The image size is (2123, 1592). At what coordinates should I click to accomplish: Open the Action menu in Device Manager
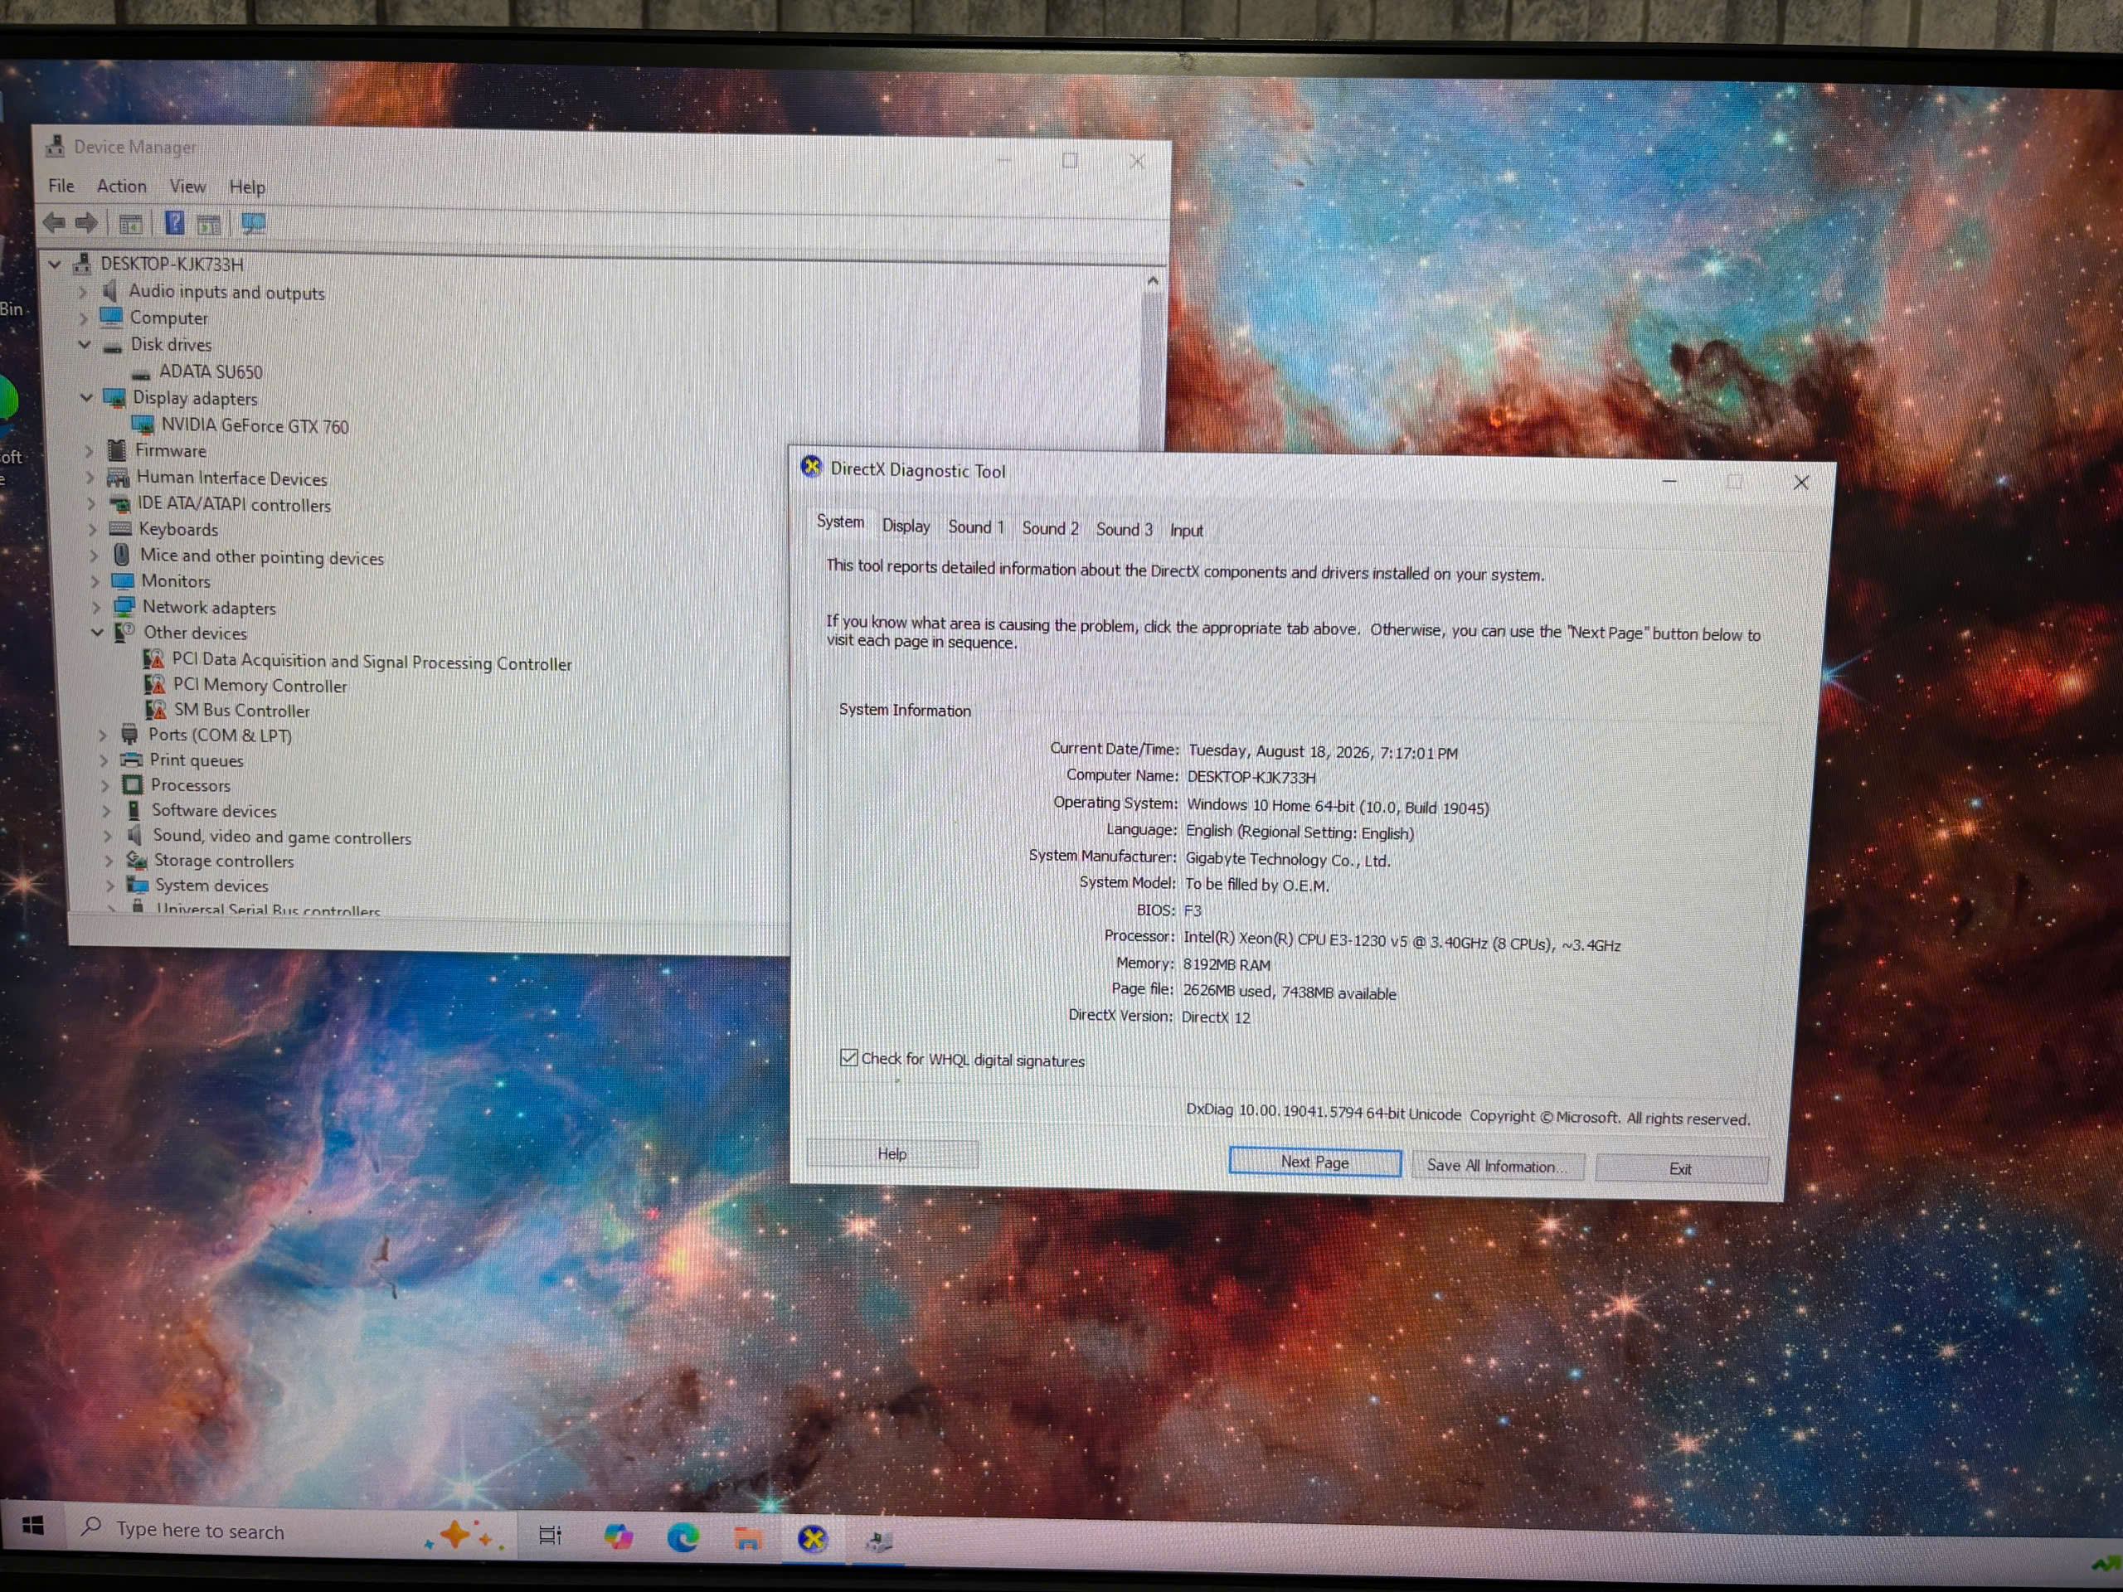[x=122, y=185]
